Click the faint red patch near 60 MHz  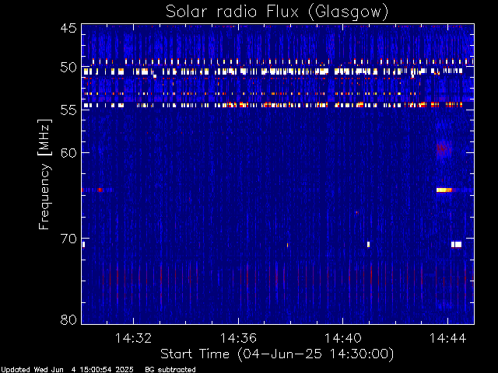tap(444, 148)
